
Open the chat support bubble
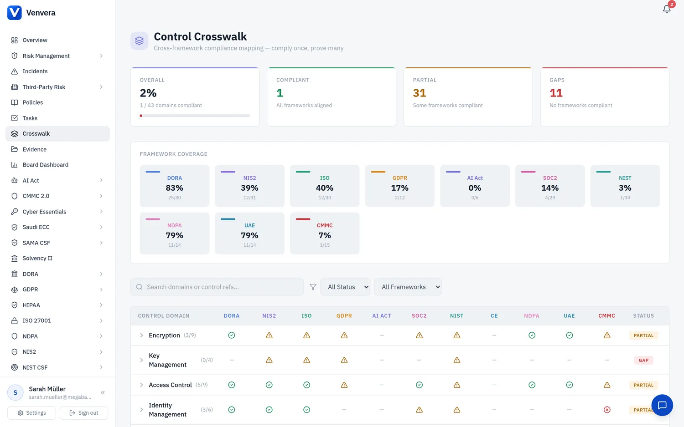662,405
